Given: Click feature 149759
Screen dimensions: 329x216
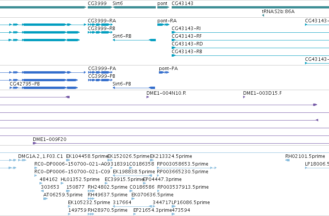Looking at the screenshot, I should point(69,214).
